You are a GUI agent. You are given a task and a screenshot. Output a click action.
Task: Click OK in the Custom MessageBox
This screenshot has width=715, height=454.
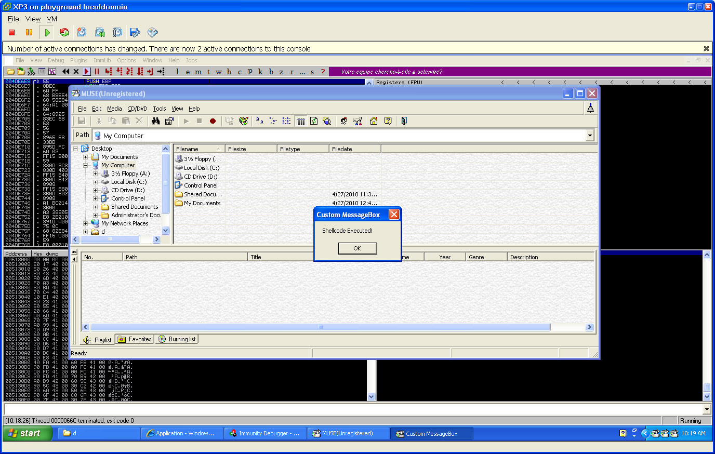(x=357, y=248)
